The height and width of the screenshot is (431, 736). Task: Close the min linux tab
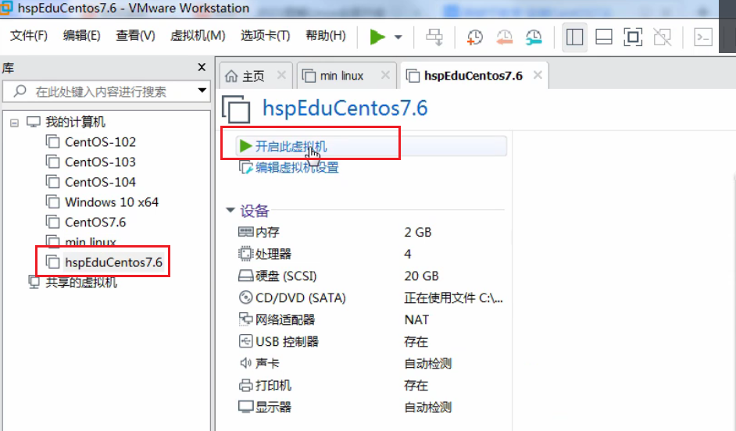tap(385, 75)
